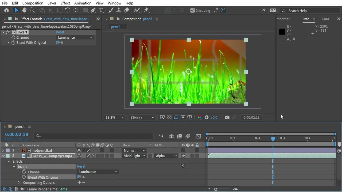Select the Puppet Pin tool
Image resolution: width=342 pixels, height=192 pixels.
146,10
